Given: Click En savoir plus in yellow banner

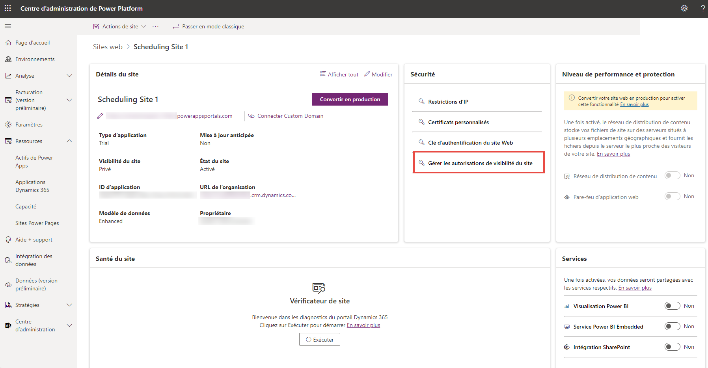Looking at the screenshot, I should [634, 104].
